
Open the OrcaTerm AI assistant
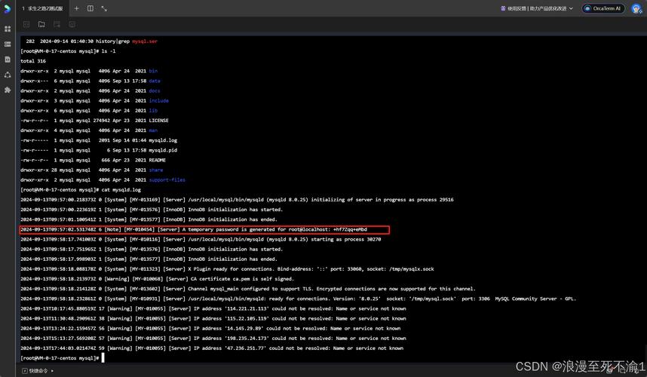(x=603, y=8)
